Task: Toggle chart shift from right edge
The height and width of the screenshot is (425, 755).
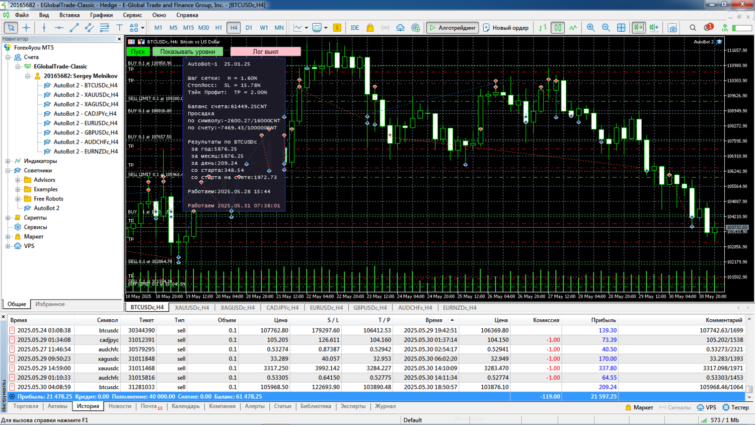Action: 654,28
